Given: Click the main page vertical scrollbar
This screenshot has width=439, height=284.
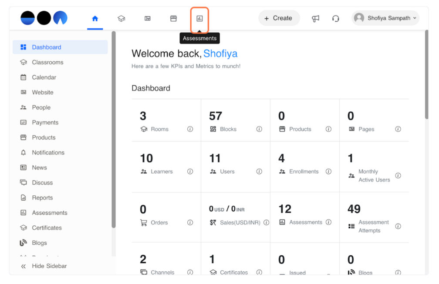Looking at the screenshot, I should click(427, 75).
